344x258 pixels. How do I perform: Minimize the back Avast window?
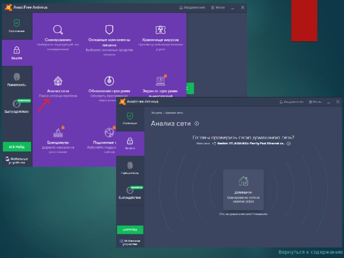pyautogui.click(x=233, y=8)
